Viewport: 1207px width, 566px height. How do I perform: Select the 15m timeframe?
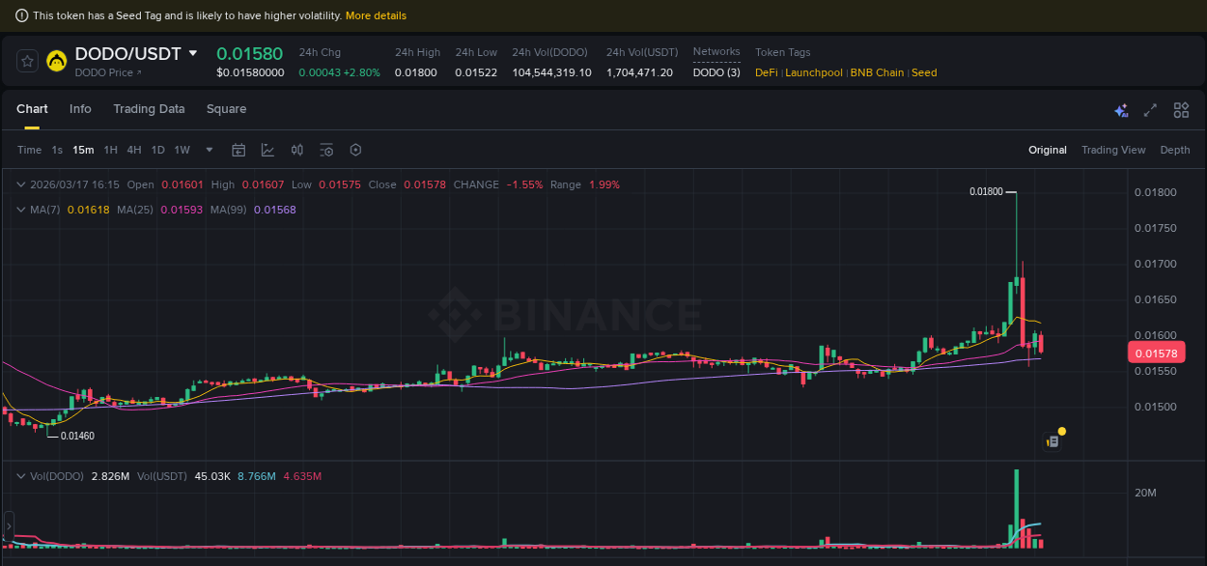83,150
